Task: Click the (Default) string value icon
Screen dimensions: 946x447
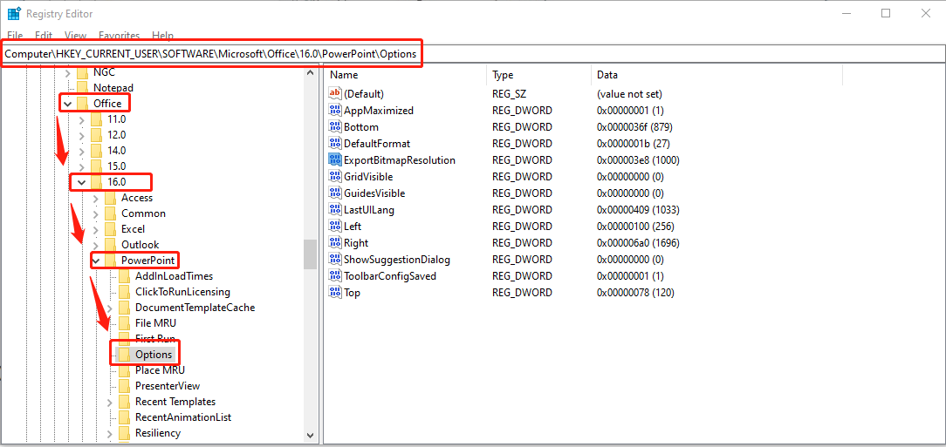Action: 335,94
